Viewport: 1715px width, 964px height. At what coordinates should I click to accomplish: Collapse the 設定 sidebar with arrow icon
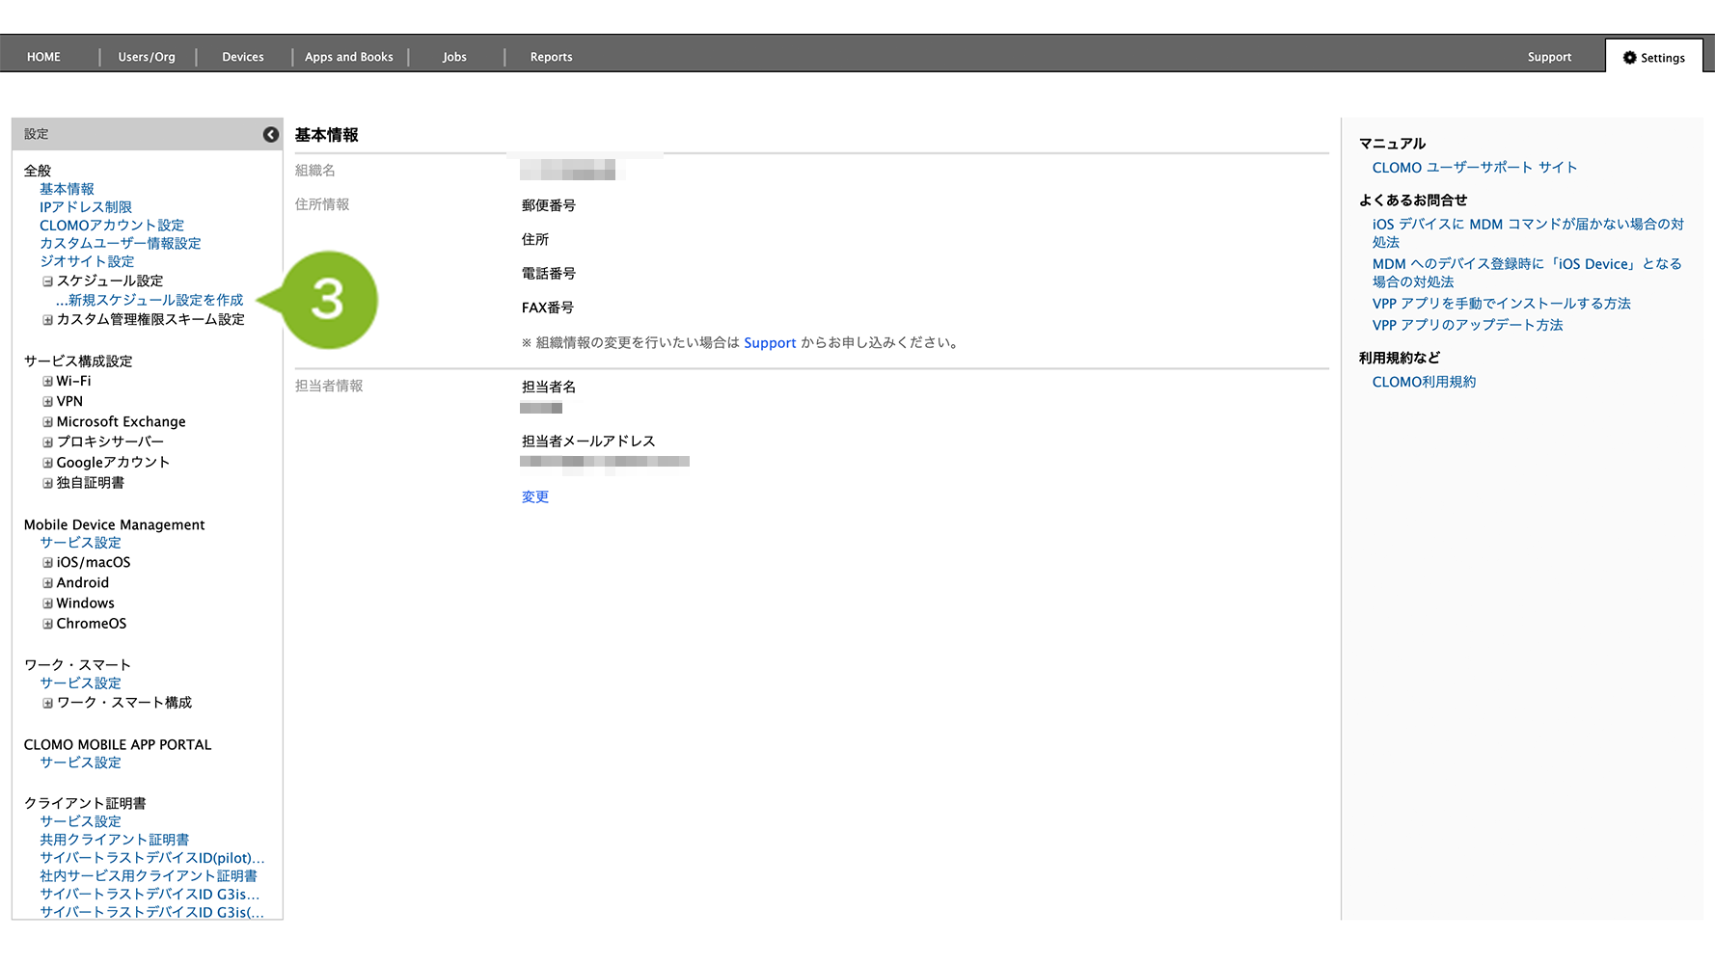271,135
